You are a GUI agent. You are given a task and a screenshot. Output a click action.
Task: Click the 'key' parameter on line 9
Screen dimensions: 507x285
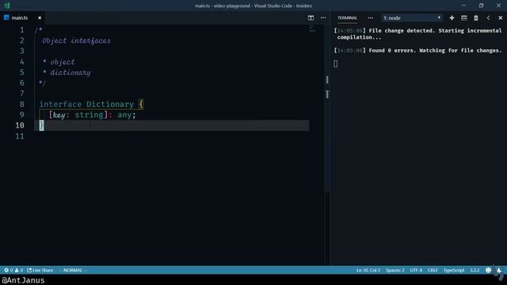coord(59,115)
